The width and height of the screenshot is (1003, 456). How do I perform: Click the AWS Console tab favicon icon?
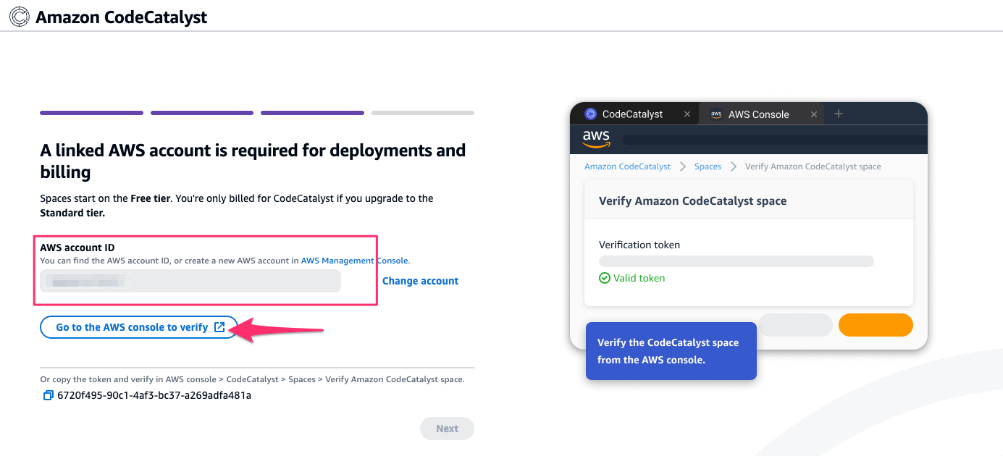[716, 114]
